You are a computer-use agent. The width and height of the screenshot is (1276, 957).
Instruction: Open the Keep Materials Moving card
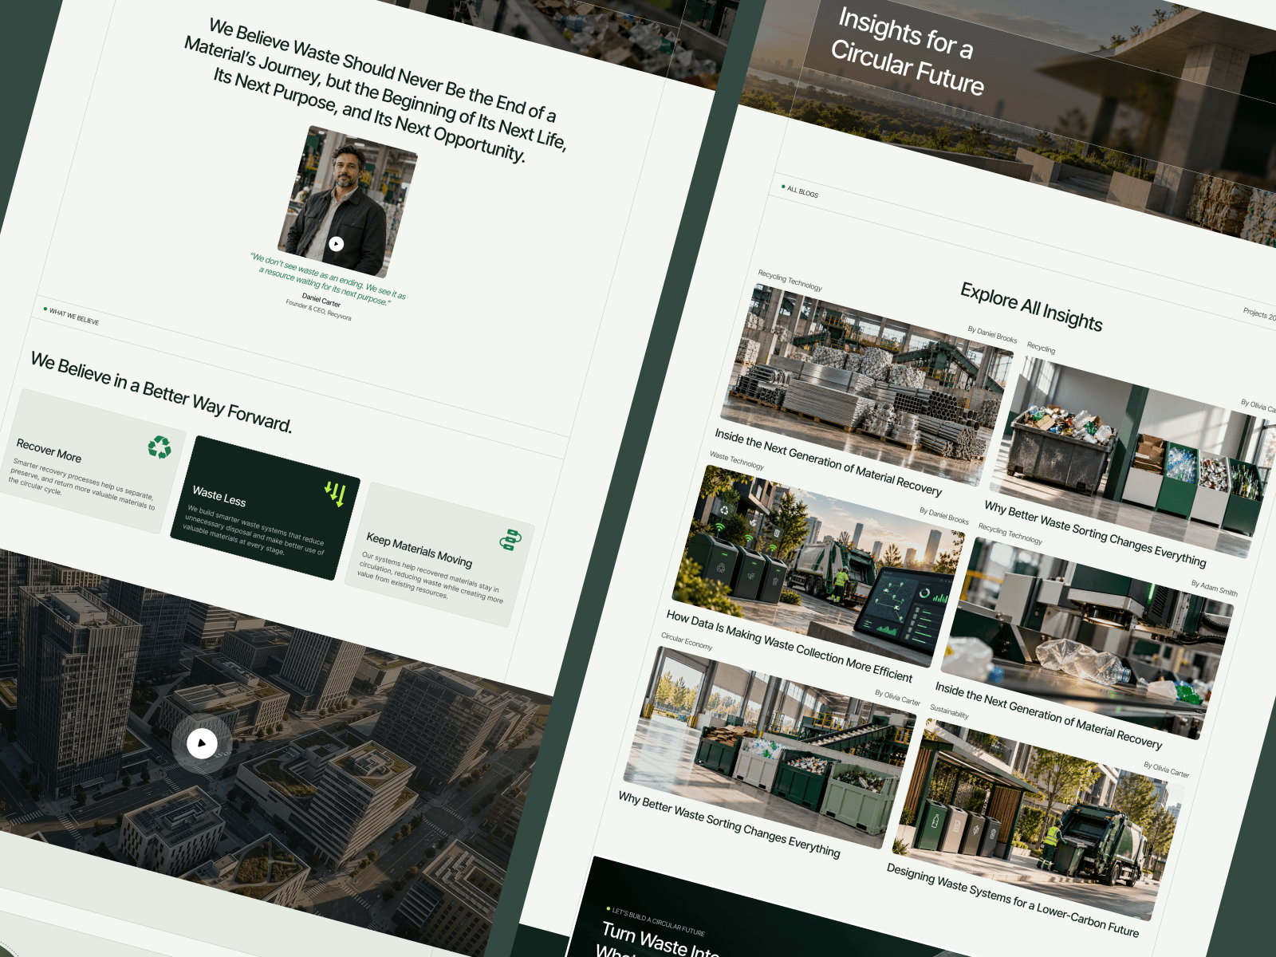tap(439, 554)
